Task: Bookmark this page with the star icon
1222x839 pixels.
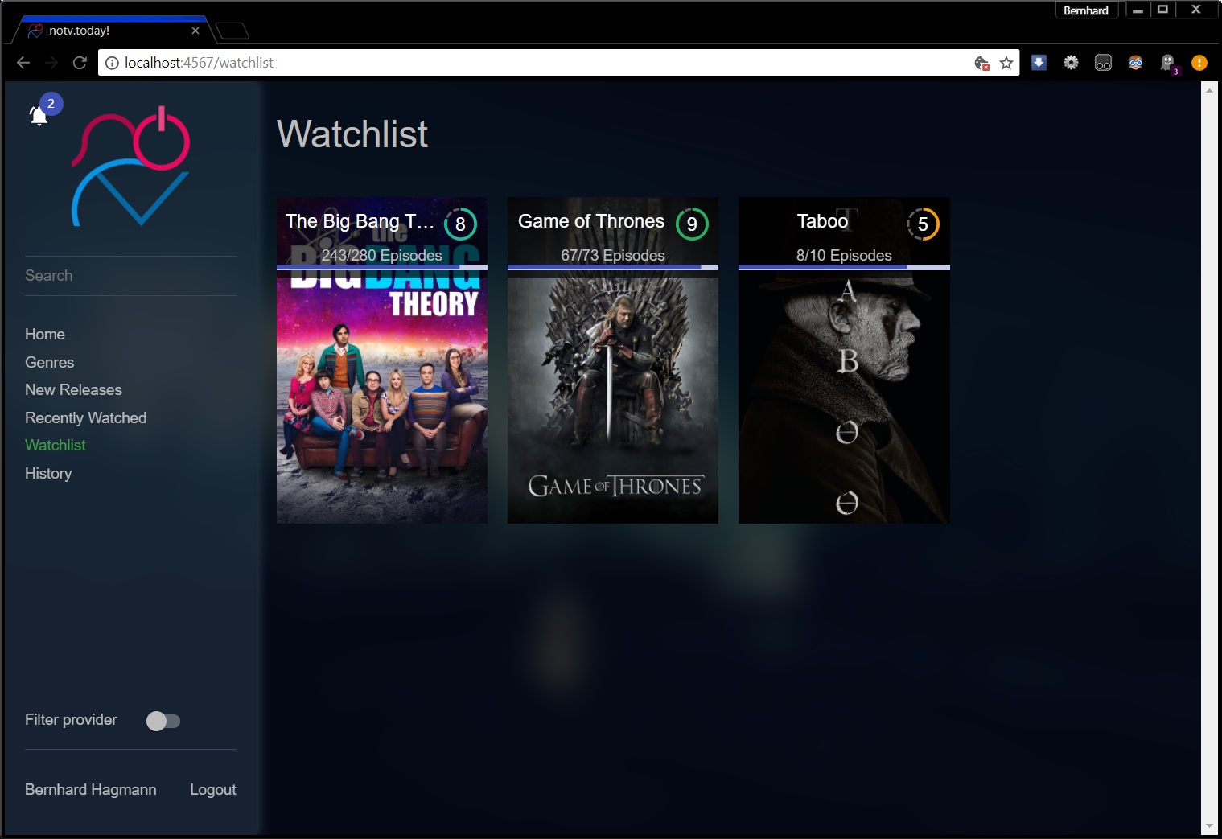Action: click(x=1006, y=63)
